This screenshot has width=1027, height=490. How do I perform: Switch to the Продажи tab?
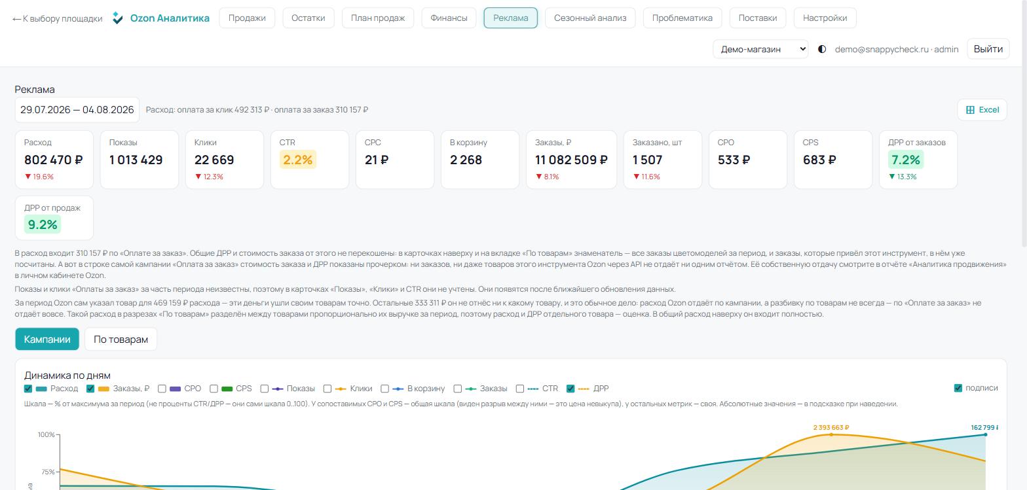click(247, 18)
